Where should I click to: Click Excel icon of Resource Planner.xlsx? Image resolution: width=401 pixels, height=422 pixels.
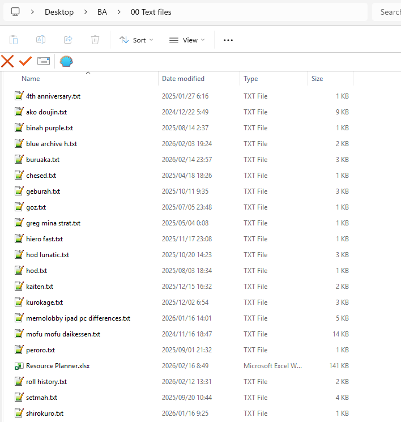pos(19,366)
